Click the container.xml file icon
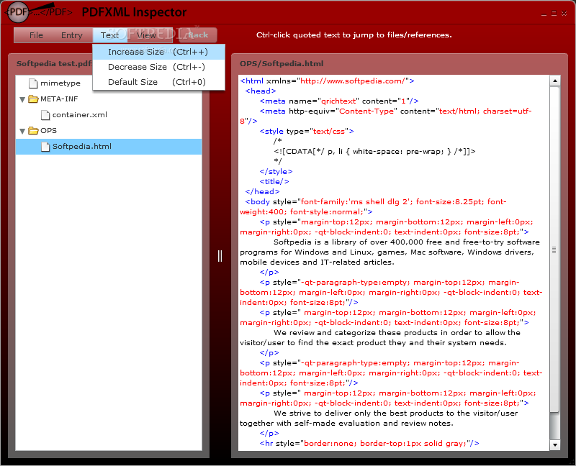This screenshot has height=466, width=576. coord(45,115)
